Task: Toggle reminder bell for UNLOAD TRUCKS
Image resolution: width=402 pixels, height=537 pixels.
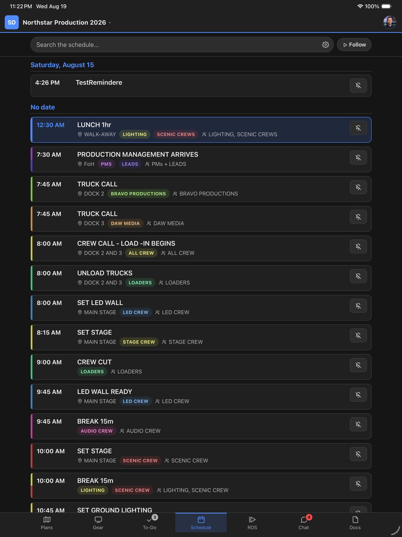Action: 358,276
